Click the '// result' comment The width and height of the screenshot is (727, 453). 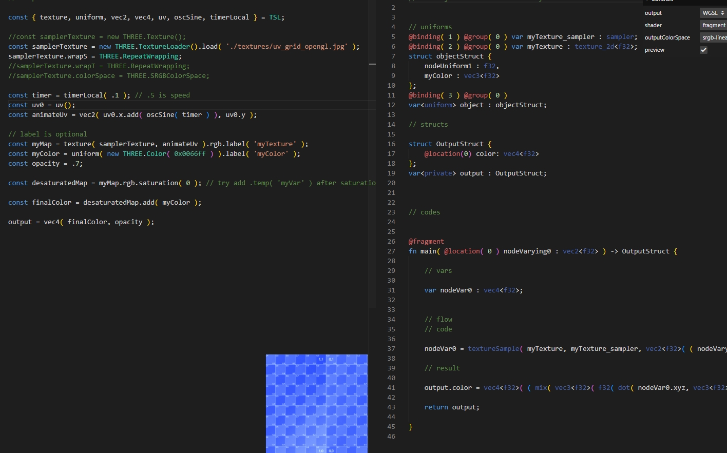[442, 368]
